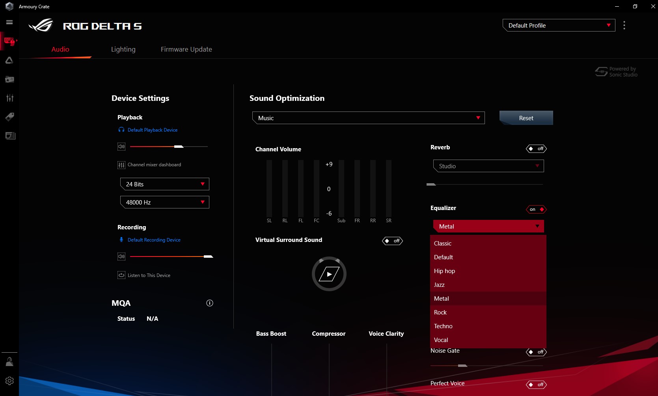The width and height of the screenshot is (658, 396).
Task: Click Listen to This Device label
Action: pyautogui.click(x=149, y=275)
